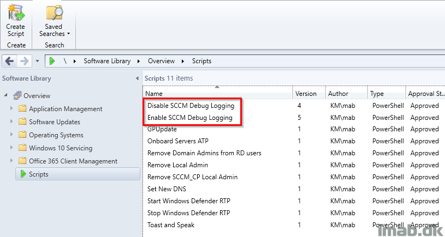Sort by the Version column header
The image size is (445, 237).
pyautogui.click(x=309, y=94)
